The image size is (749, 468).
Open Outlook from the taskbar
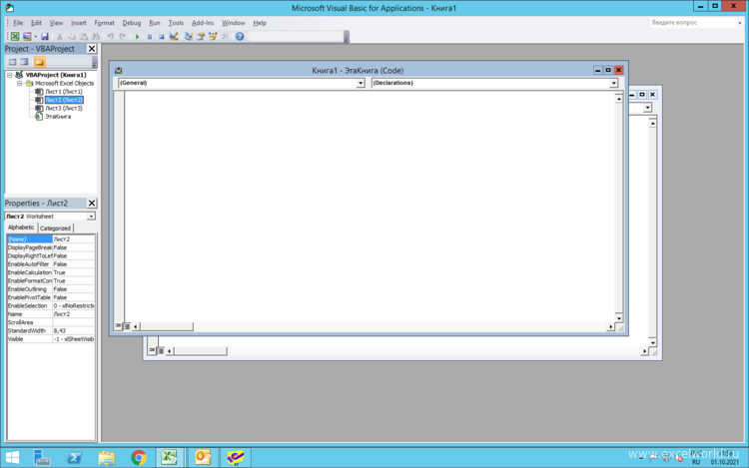[203, 457]
